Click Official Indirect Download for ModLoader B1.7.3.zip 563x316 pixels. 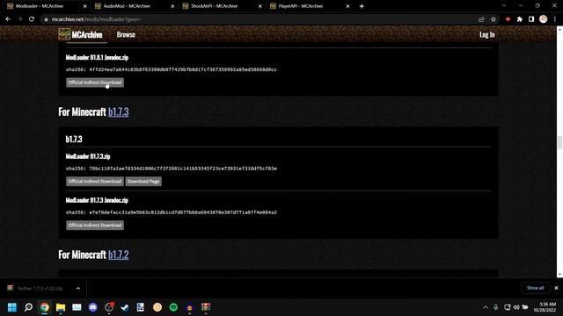(95, 182)
